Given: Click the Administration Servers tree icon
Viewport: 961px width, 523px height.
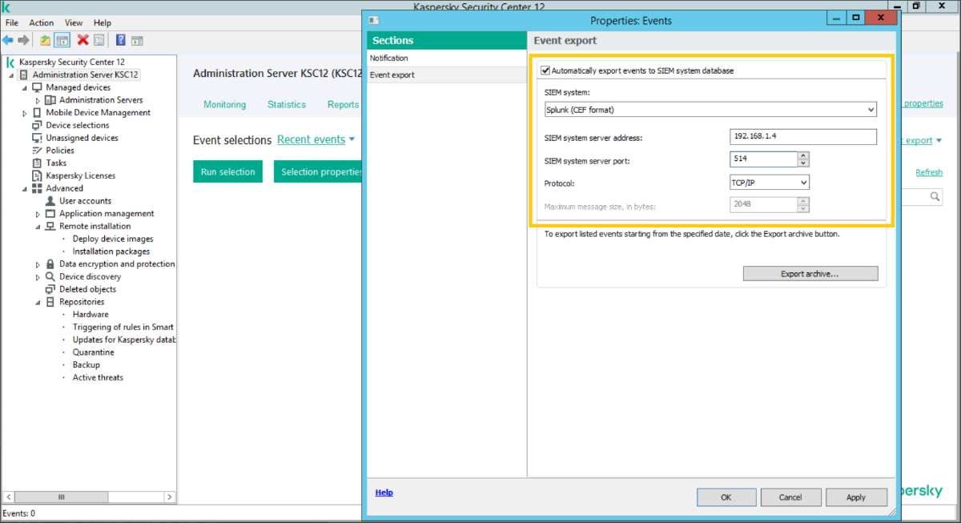Looking at the screenshot, I should pyautogui.click(x=50, y=100).
